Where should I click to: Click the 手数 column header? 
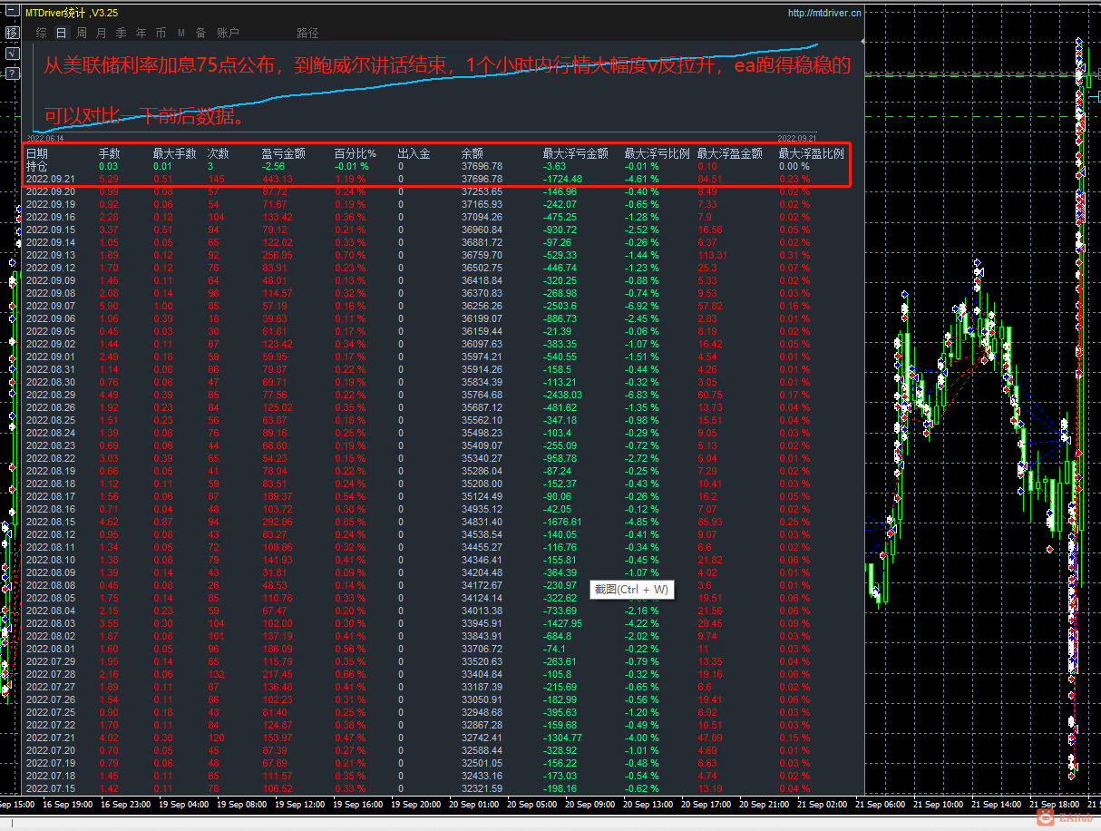point(109,154)
